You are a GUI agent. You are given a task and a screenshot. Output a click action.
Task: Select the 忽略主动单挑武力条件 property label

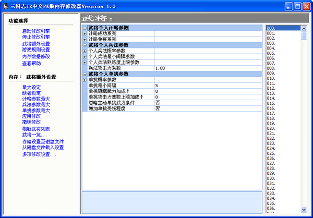pyautogui.click(x=112, y=103)
